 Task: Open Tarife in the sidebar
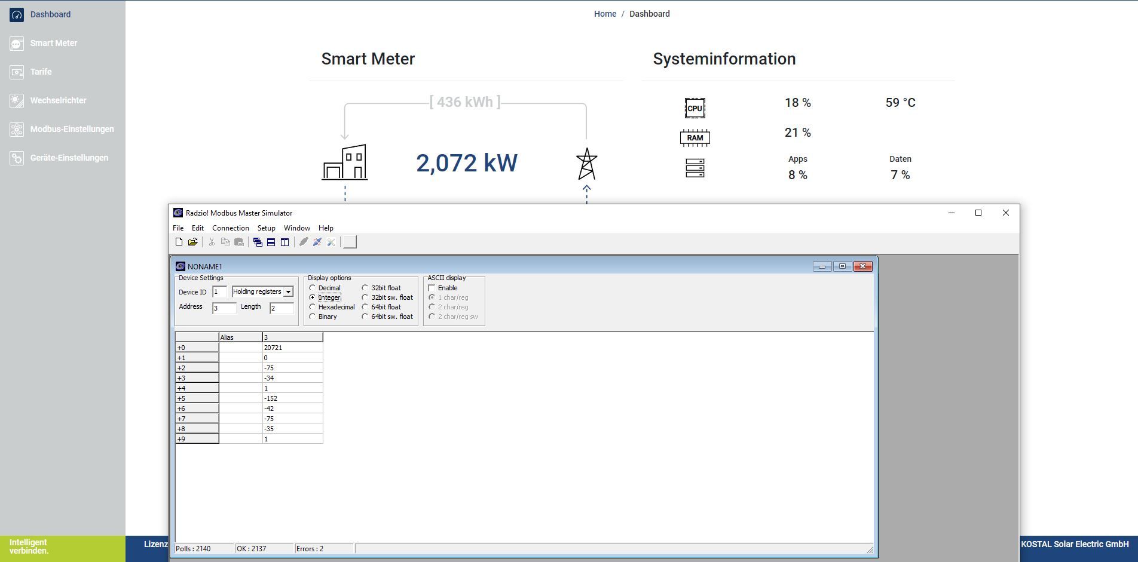click(x=41, y=72)
